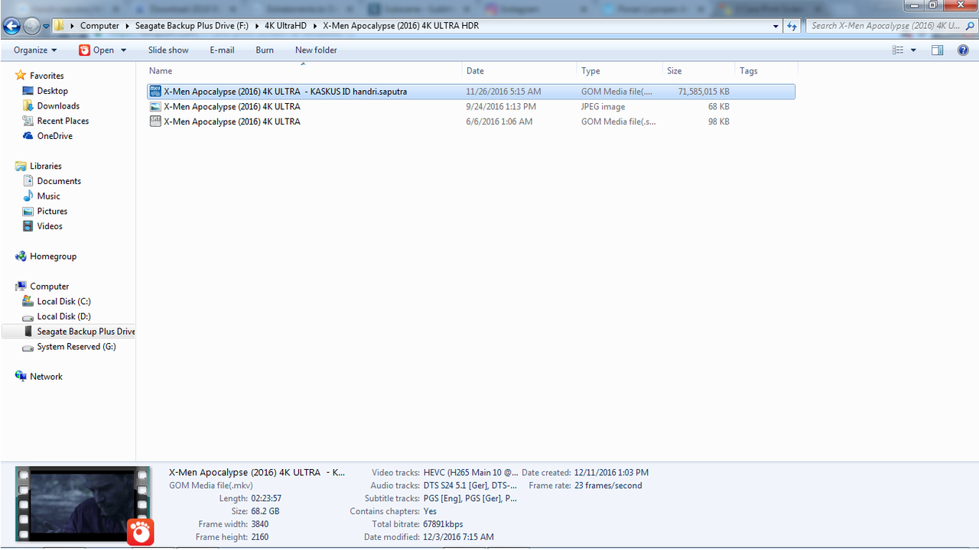Click the Audio tracks value DTS S24 5.1
979x550 pixels.
pyautogui.click(x=470, y=486)
